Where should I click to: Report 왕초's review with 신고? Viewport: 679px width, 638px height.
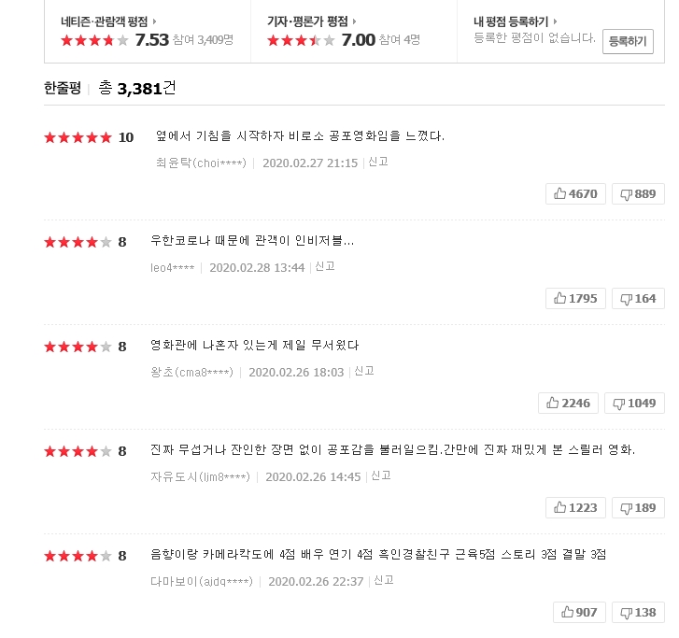[x=364, y=371]
